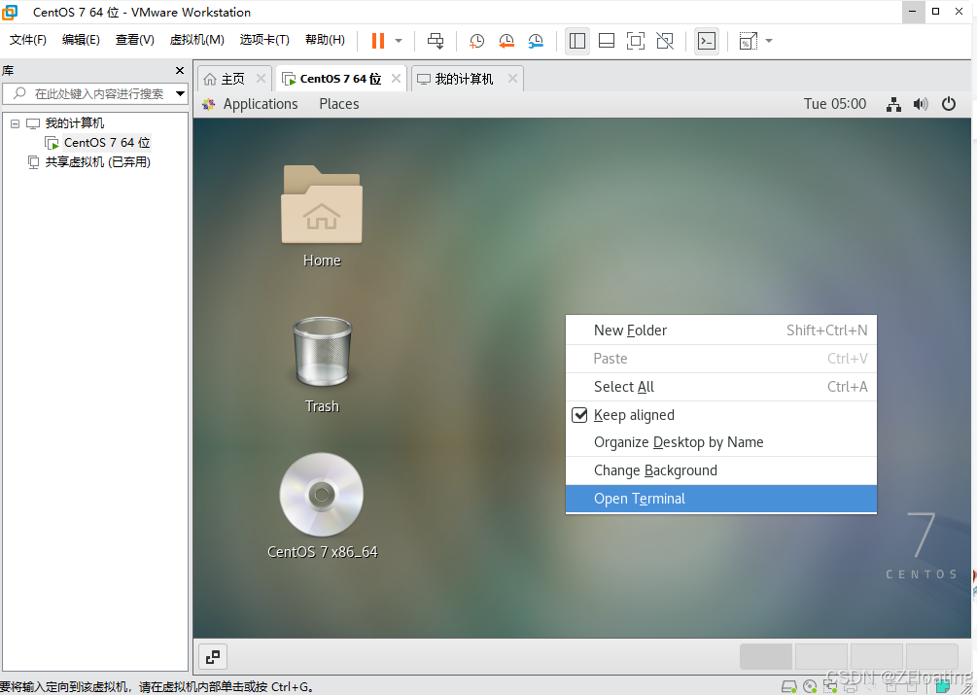Close the CentOS 7 64 位 tab
977x695 pixels.
pyautogui.click(x=396, y=79)
